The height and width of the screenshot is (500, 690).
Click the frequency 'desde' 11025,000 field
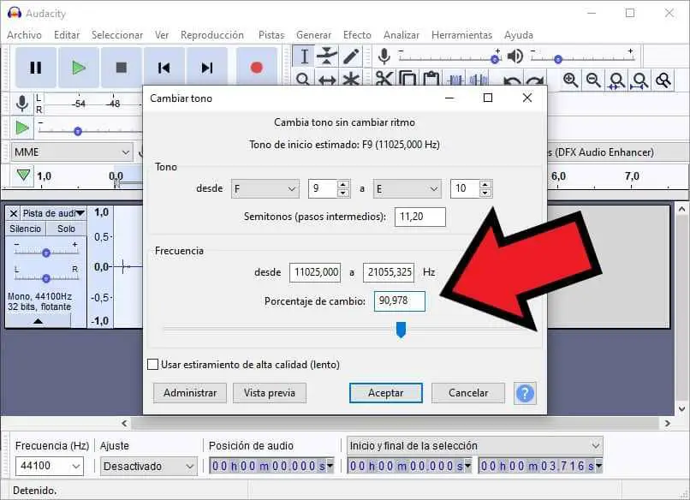[315, 272]
